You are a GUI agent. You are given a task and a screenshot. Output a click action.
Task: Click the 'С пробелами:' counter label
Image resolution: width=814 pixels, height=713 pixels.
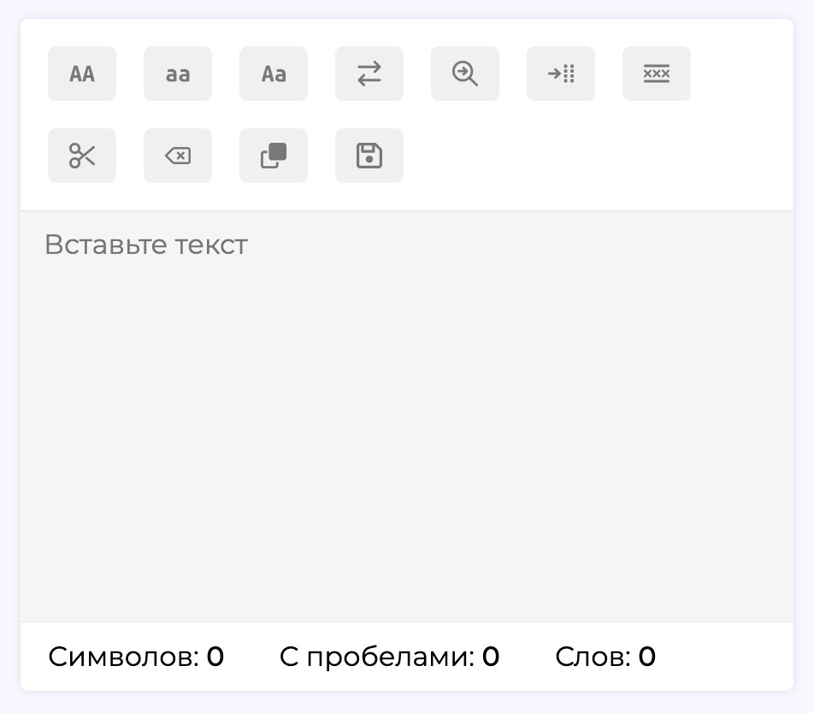pyautogui.click(x=377, y=657)
